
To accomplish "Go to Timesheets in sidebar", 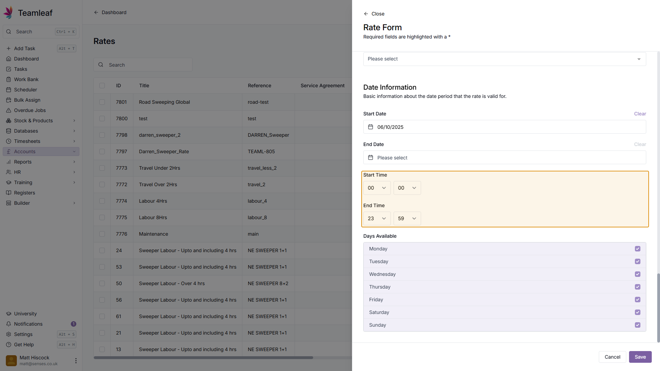I will click(x=27, y=141).
